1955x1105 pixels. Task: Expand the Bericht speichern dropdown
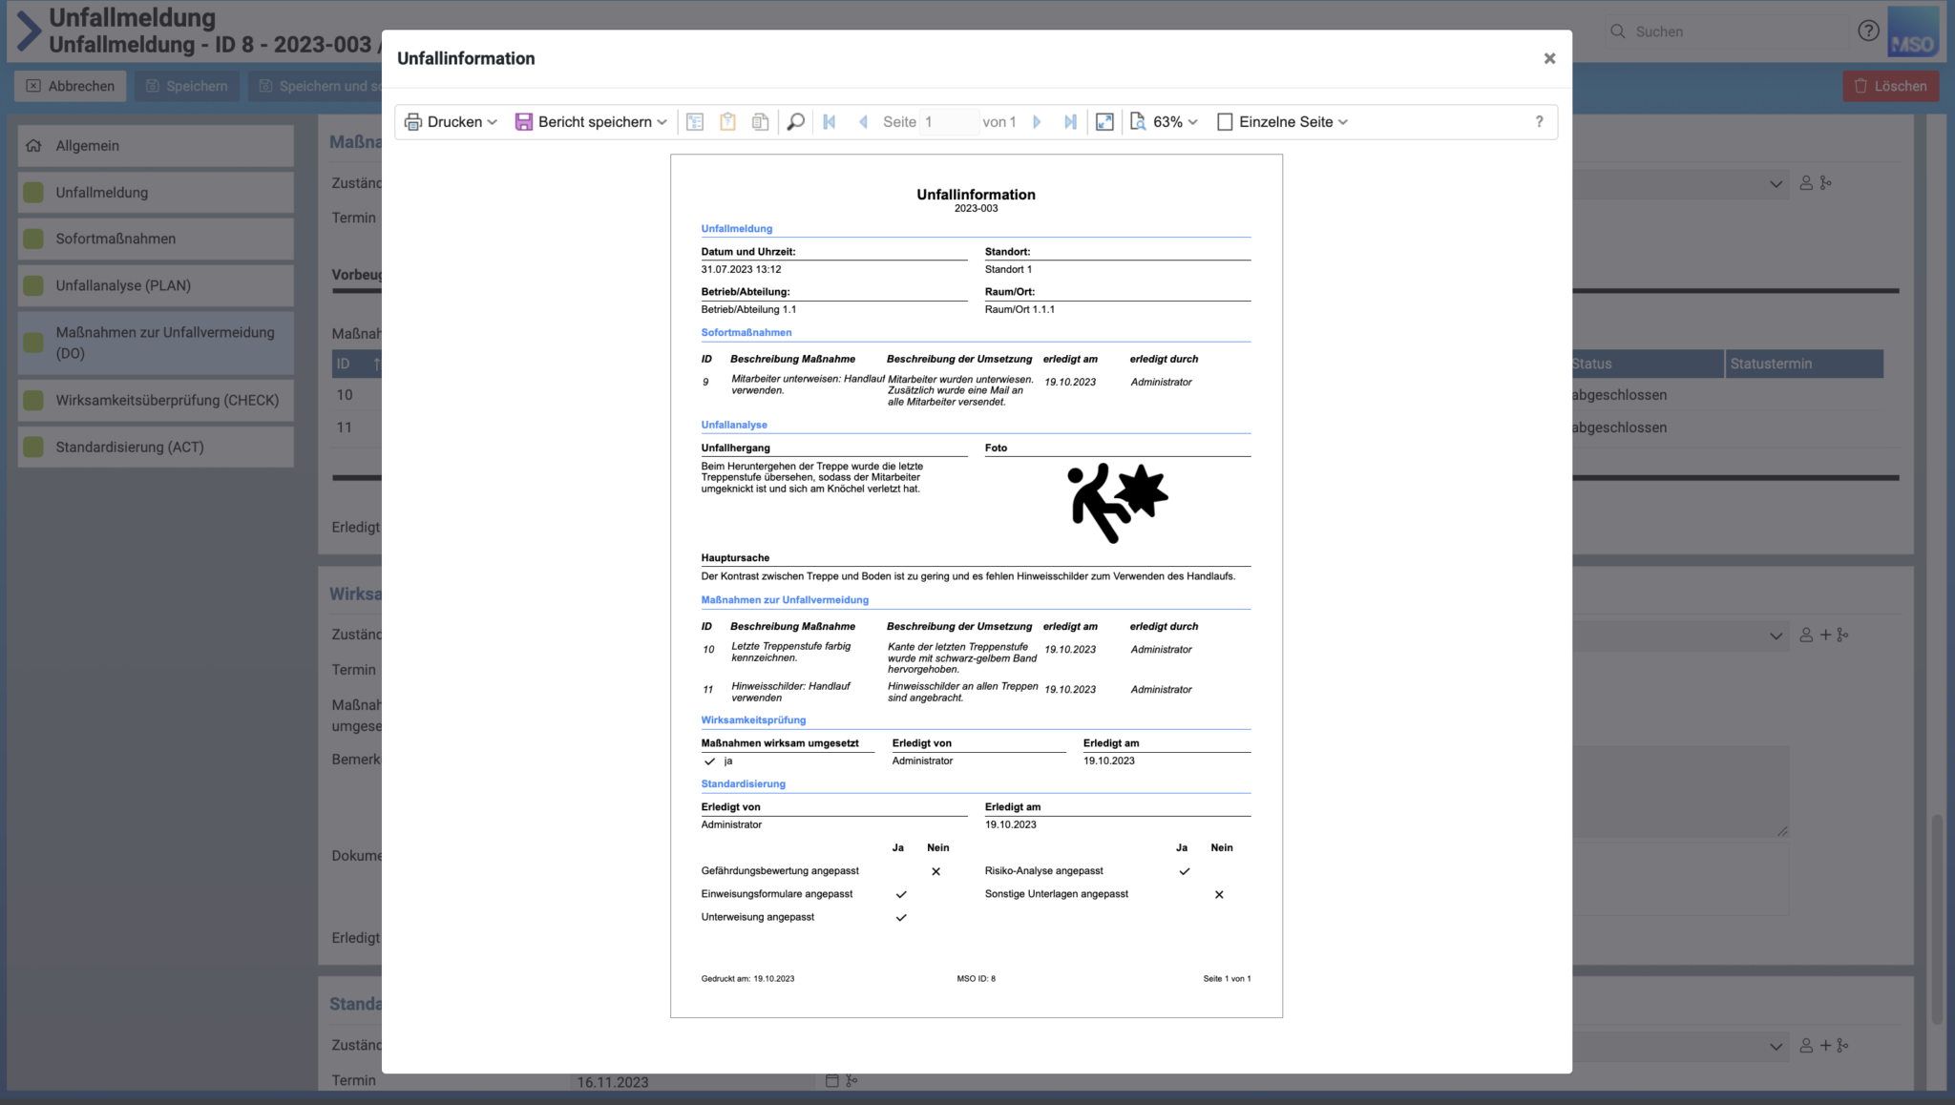click(590, 121)
